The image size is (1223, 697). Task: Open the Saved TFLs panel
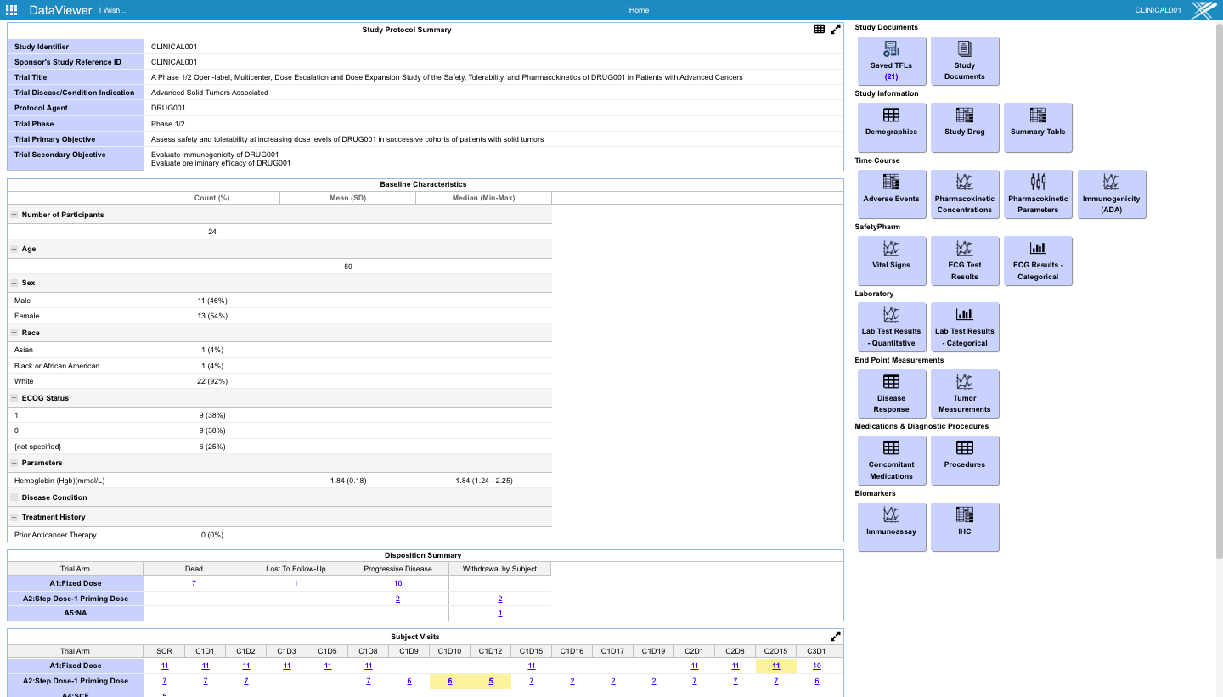pyautogui.click(x=891, y=60)
